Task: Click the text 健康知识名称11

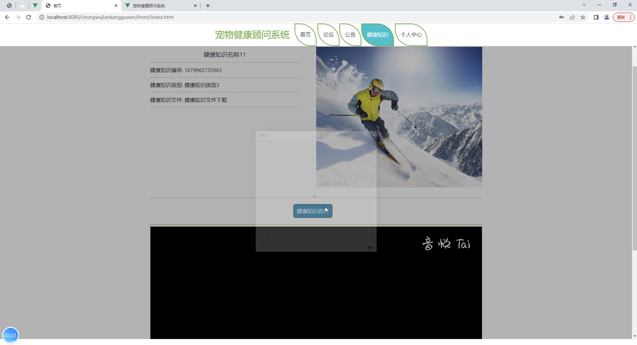Action: pos(225,55)
